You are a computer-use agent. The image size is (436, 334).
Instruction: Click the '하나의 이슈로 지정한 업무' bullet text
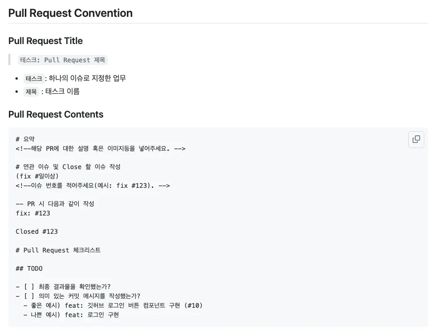pyautogui.click(x=87, y=78)
